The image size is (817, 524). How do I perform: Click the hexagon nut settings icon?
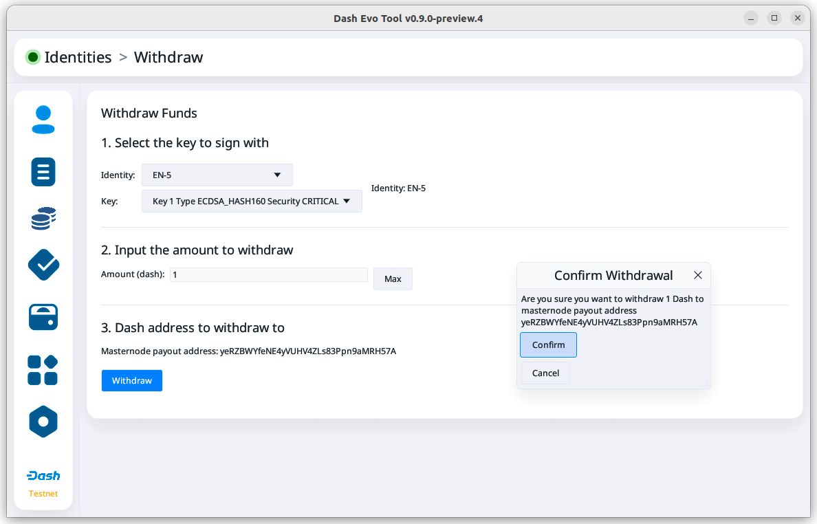[x=43, y=421]
